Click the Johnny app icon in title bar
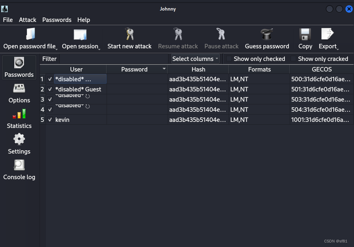 (4, 9)
